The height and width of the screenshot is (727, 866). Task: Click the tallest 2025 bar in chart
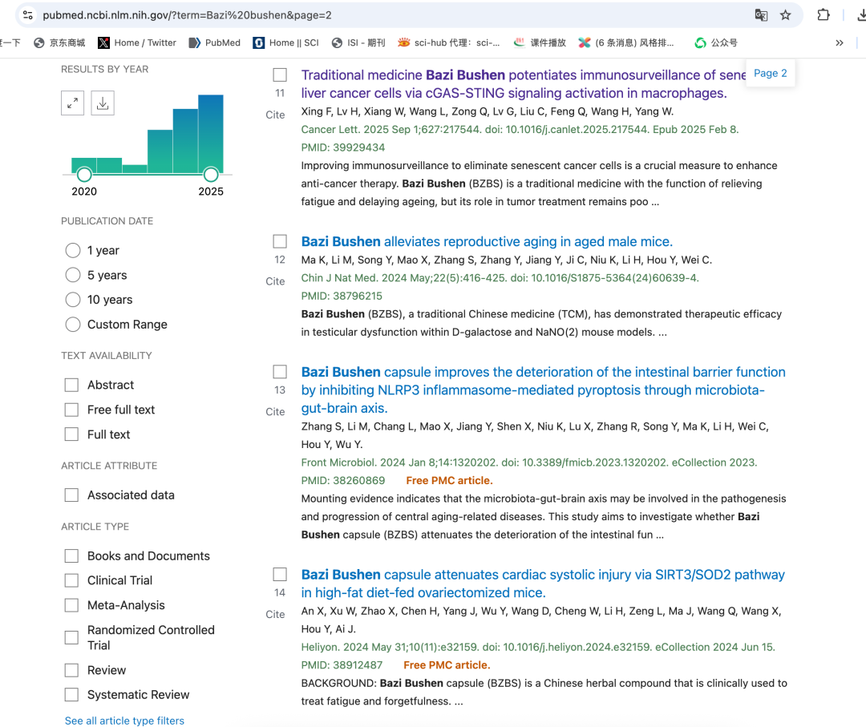coord(211,134)
